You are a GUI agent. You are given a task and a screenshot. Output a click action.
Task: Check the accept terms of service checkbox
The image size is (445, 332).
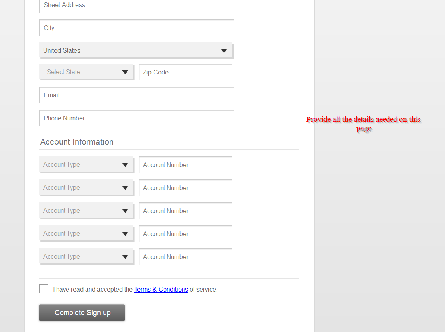(x=44, y=289)
